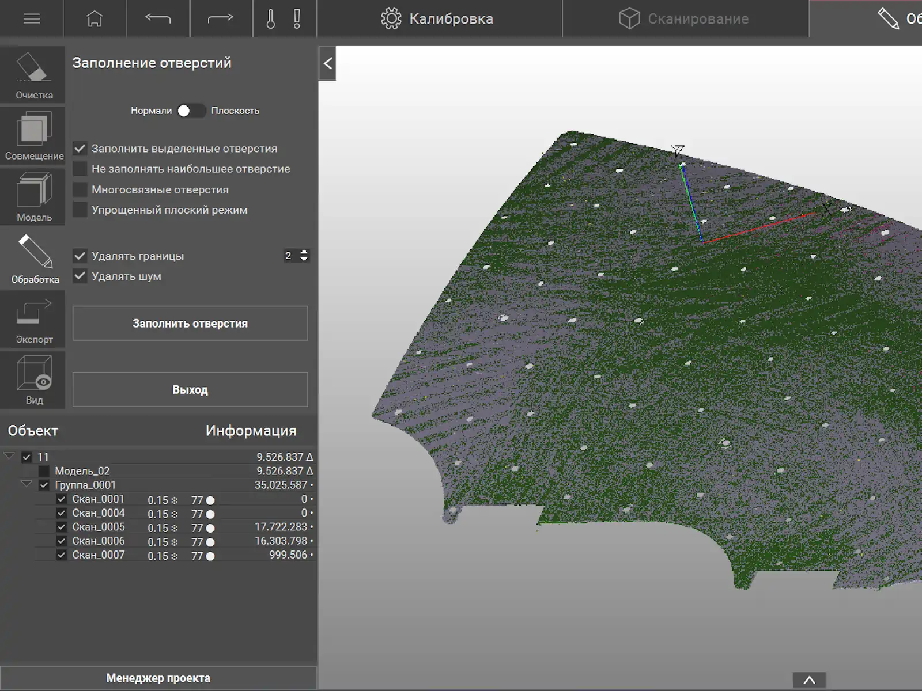The width and height of the screenshot is (922, 691).
Task: Open the Очистка cleanup tool
Action: (33, 74)
